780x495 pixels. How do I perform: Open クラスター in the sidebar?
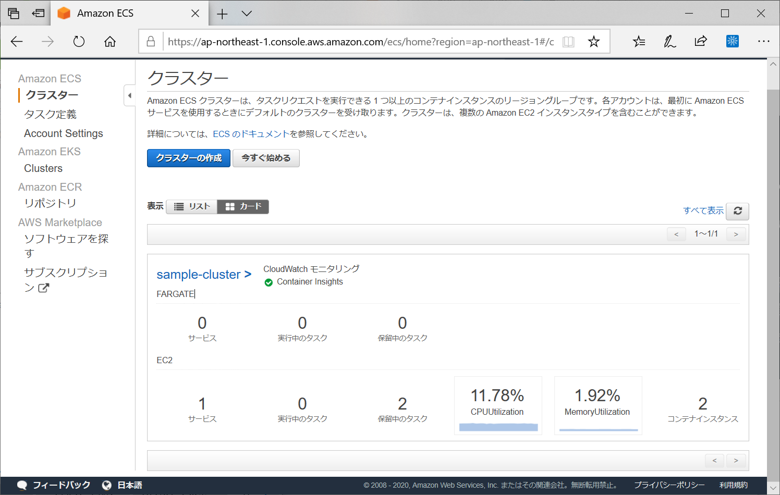coord(52,95)
